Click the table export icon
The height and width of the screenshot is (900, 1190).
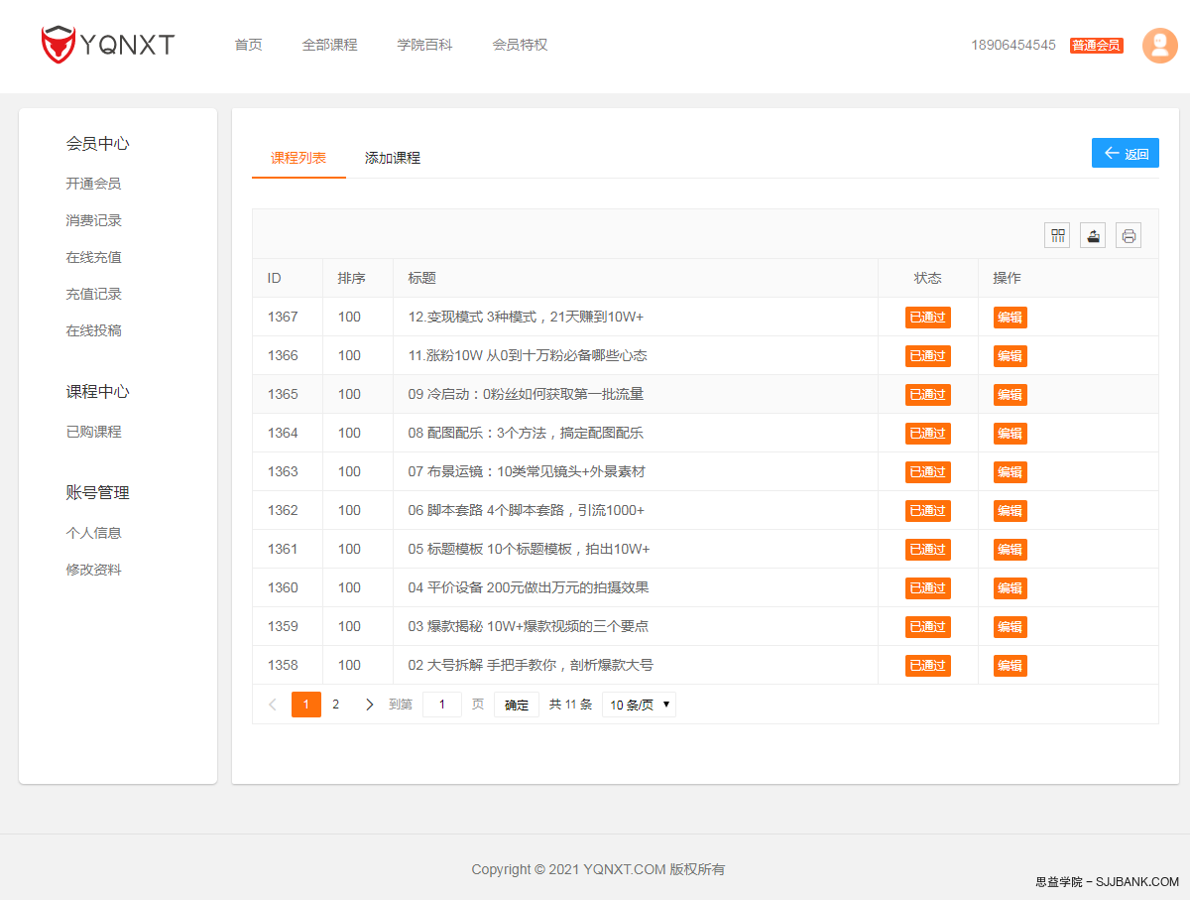click(1093, 235)
